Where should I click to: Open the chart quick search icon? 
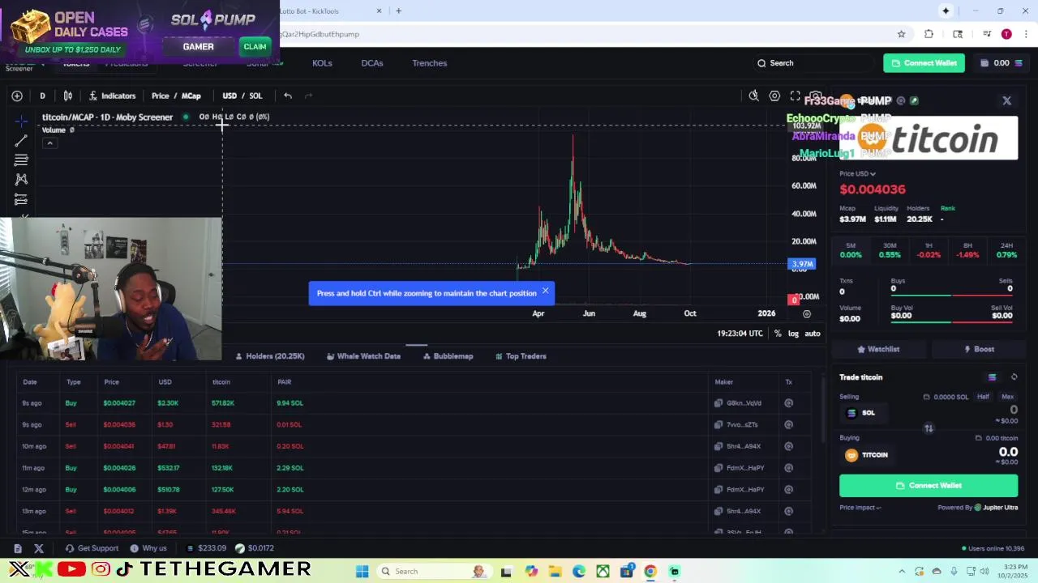click(x=753, y=96)
